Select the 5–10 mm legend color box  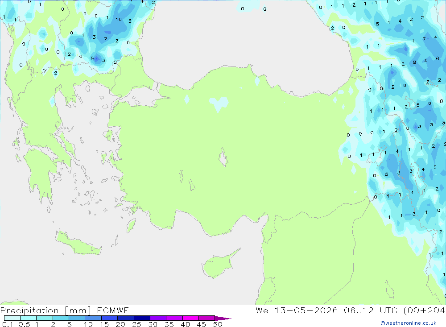(x=77, y=318)
